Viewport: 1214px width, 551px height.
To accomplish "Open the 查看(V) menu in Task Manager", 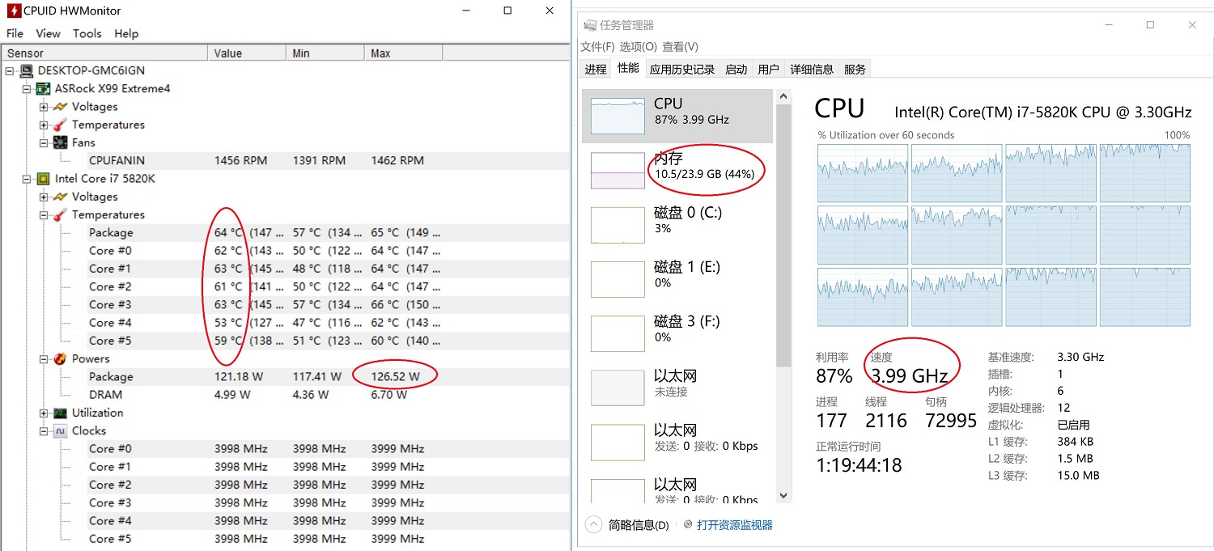I will 680,47.
